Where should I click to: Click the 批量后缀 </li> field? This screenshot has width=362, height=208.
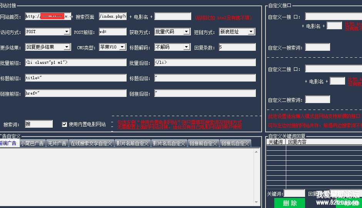pyautogui.click(x=205, y=62)
